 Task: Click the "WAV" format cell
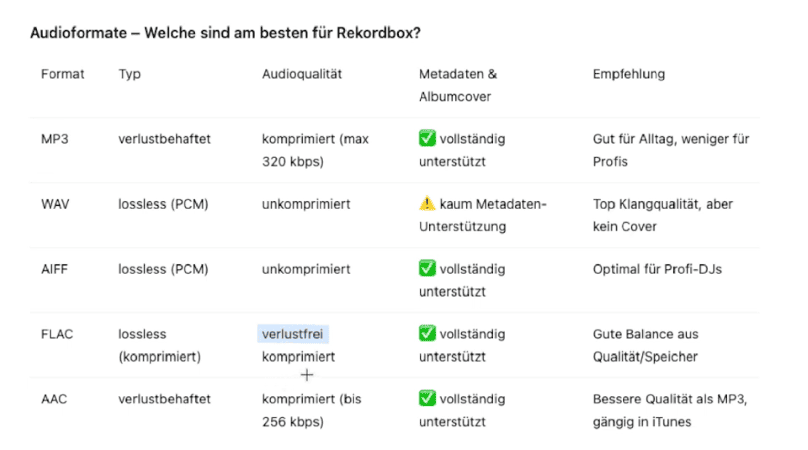pyautogui.click(x=55, y=204)
